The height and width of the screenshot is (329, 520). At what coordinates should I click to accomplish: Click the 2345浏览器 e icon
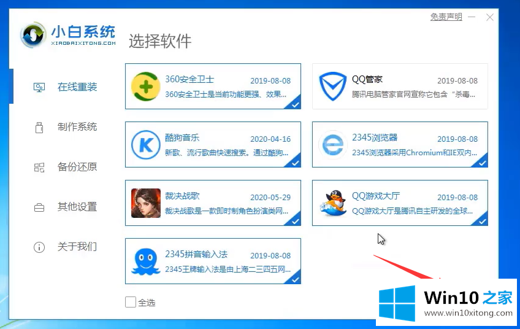point(332,145)
